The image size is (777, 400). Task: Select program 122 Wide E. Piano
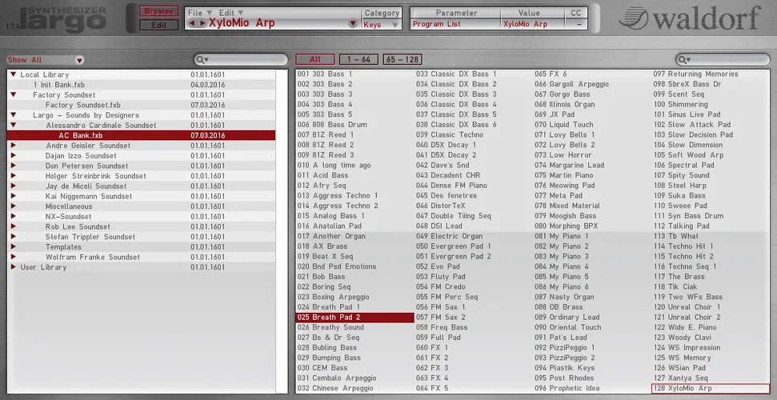(x=711, y=327)
